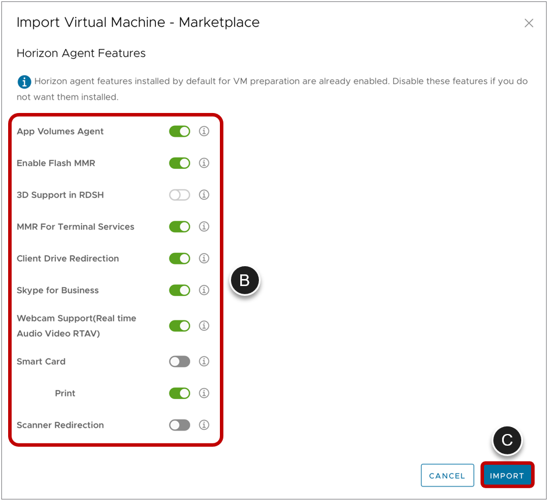548x501 pixels.
Task: Click the info icon beside Enable Flash MMR
Action: (204, 163)
